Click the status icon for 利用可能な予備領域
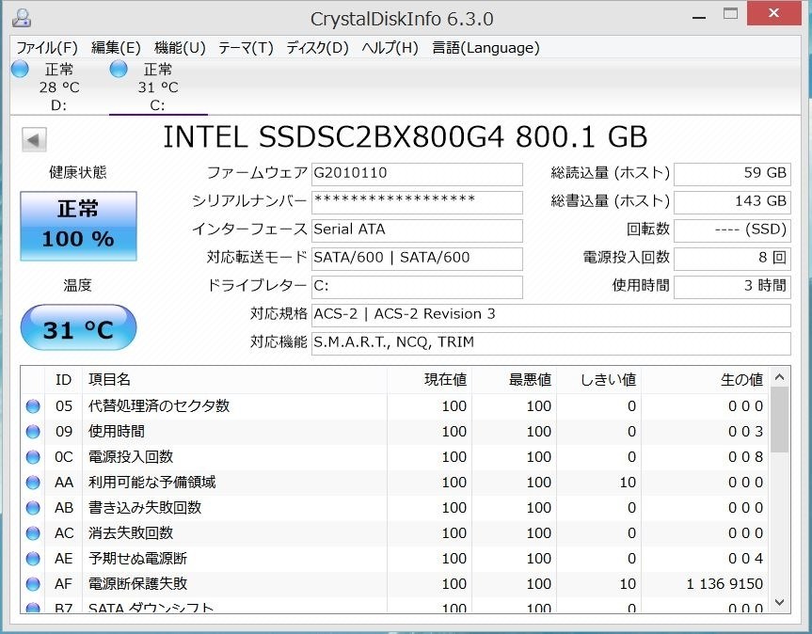 pos(32,482)
